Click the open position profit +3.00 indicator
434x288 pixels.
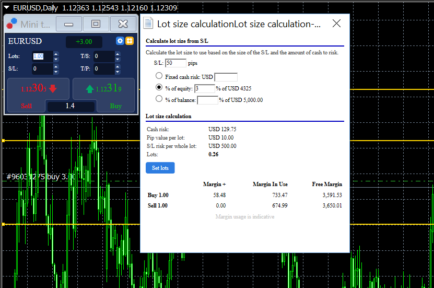point(84,42)
